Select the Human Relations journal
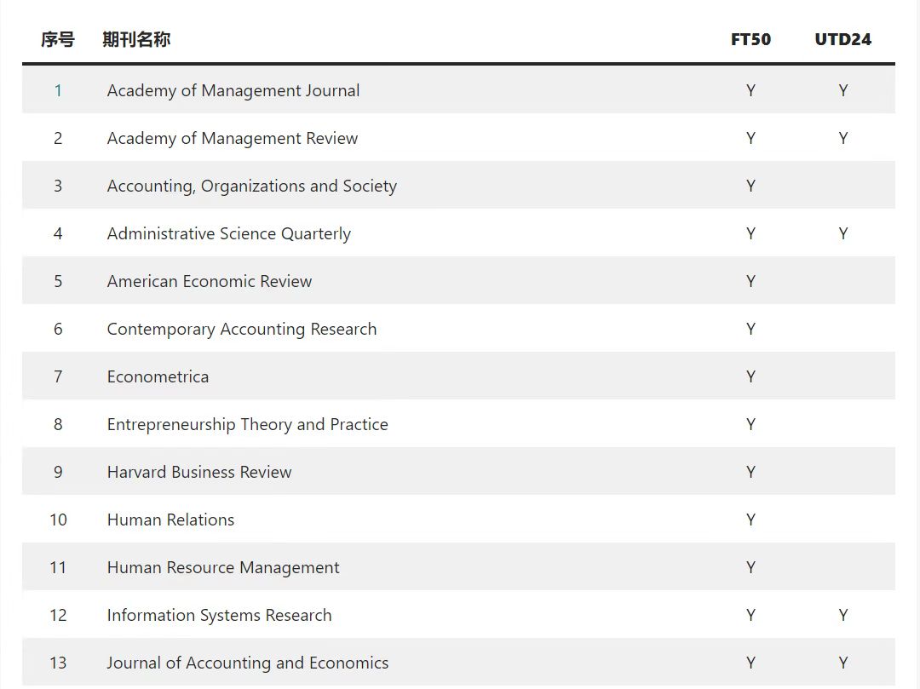Viewport: 920px width, 689px height. click(170, 520)
